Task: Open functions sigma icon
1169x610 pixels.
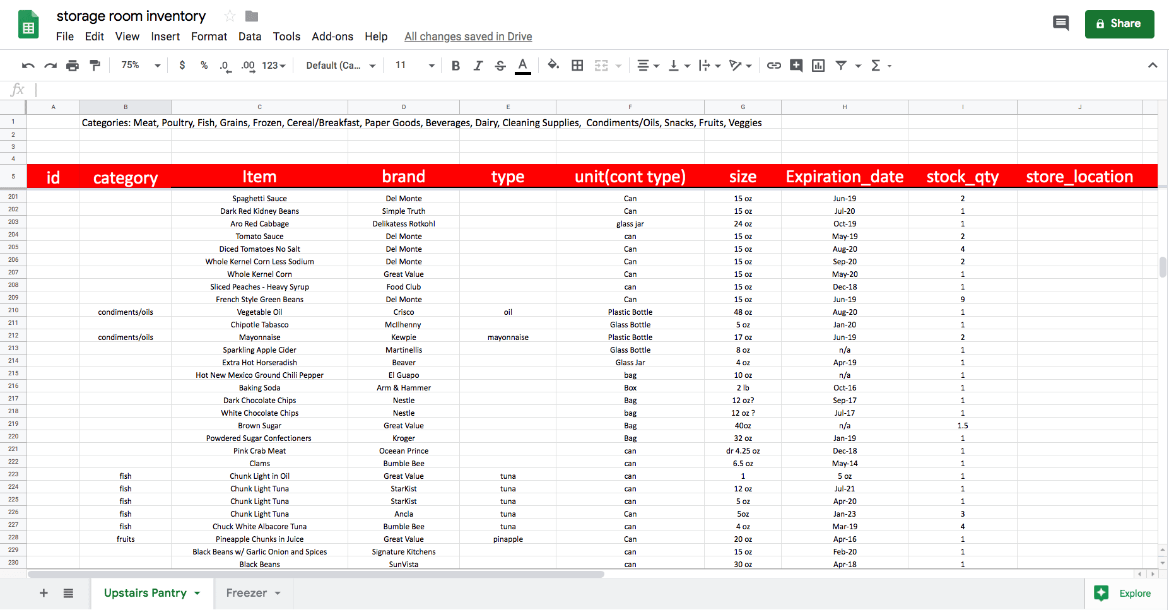Action: coord(876,66)
